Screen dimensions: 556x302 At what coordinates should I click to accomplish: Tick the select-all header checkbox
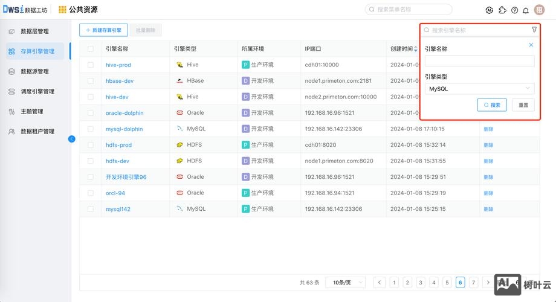coord(91,49)
